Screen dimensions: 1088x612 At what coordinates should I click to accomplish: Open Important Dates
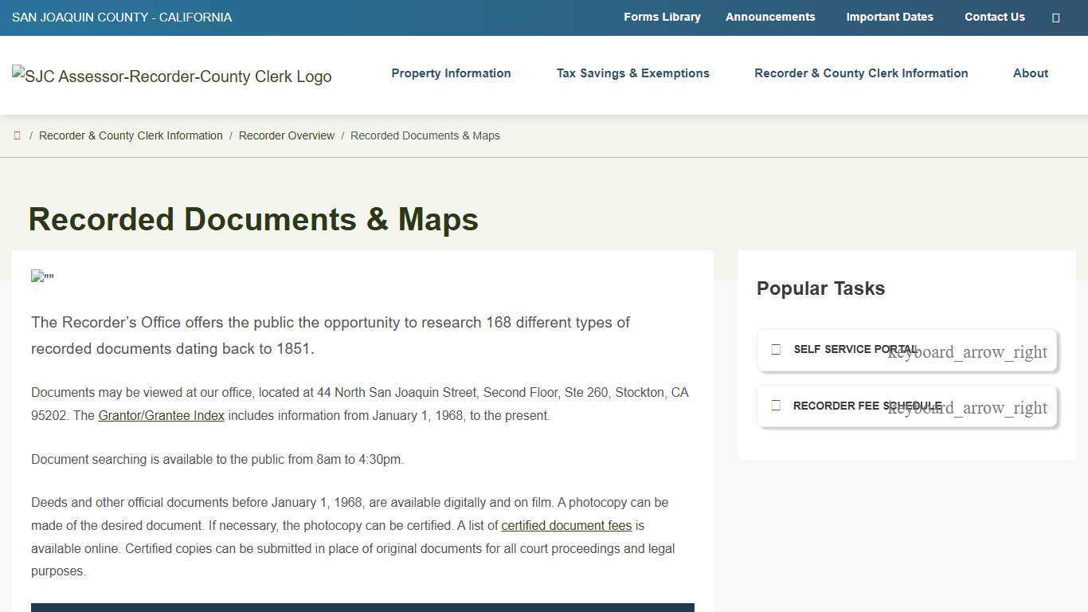click(890, 17)
